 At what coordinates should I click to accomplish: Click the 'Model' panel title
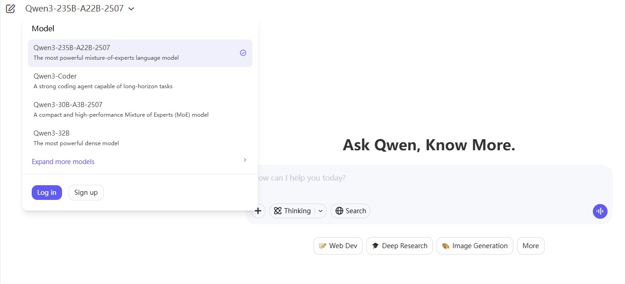43,28
